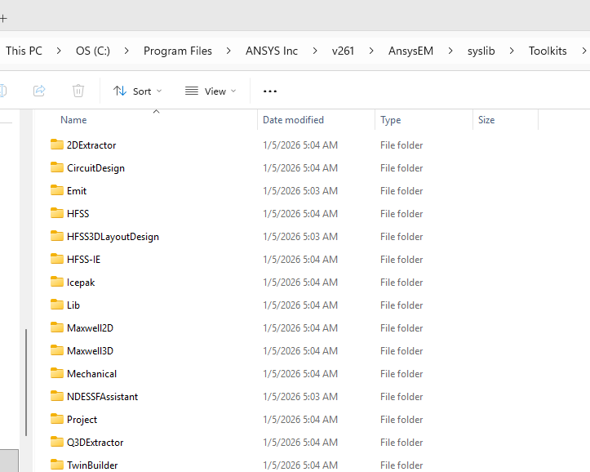Click the Share toolbar icon
This screenshot has height=472, width=590.
pos(39,91)
